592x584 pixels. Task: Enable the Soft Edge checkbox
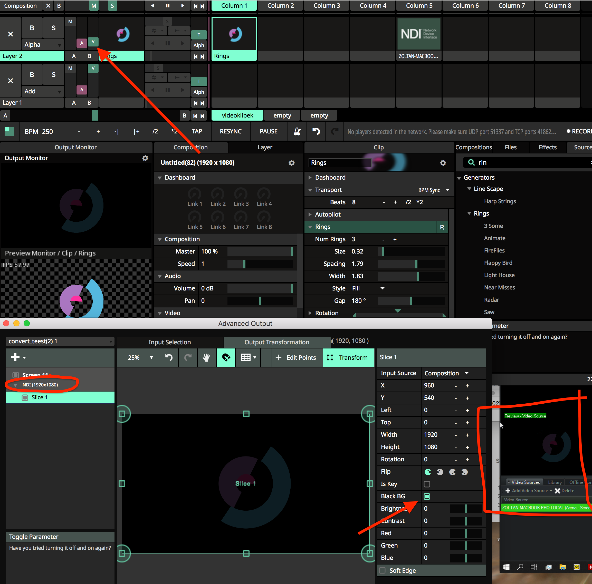click(383, 570)
